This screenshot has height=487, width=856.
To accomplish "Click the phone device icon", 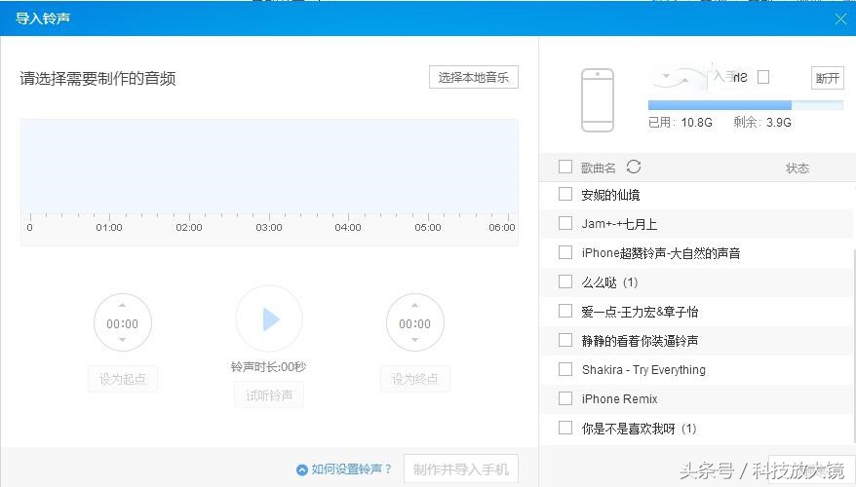I will 598,100.
